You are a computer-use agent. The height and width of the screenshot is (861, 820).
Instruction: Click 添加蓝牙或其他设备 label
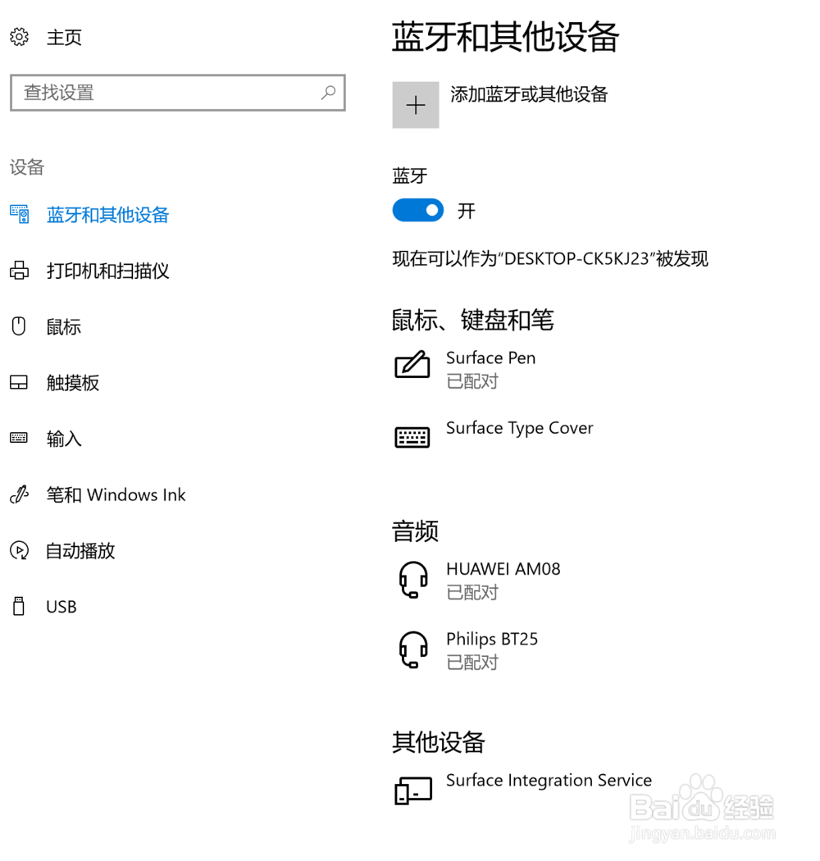click(529, 94)
